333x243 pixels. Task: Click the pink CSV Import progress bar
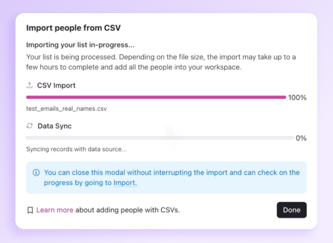(156, 97)
